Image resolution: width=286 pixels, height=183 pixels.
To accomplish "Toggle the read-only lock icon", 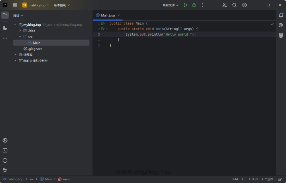I will [280, 179].
